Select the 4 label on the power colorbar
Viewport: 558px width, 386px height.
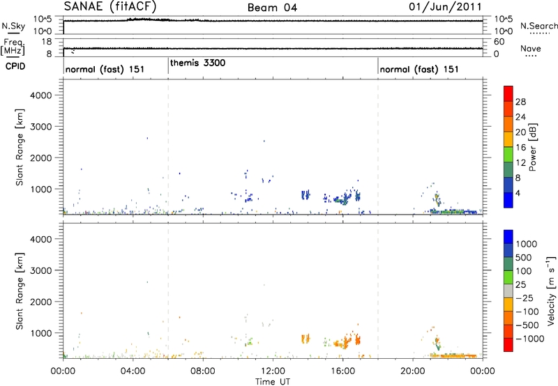point(518,193)
